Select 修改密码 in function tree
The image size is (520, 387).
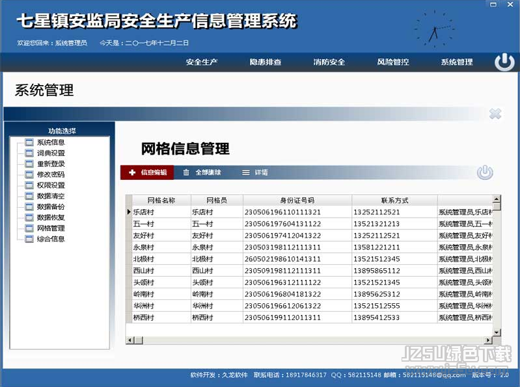pyautogui.click(x=51, y=174)
